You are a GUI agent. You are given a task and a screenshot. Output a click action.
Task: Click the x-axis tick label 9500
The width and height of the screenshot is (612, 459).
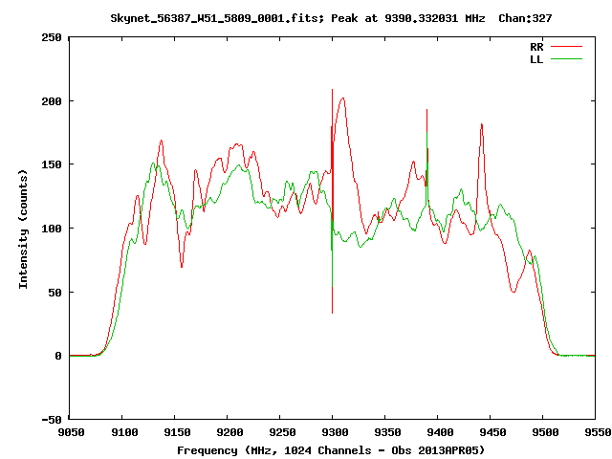tap(545, 432)
